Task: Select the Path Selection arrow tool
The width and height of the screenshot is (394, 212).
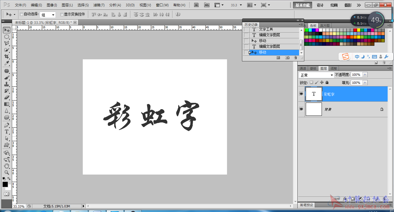Action: click(7, 138)
